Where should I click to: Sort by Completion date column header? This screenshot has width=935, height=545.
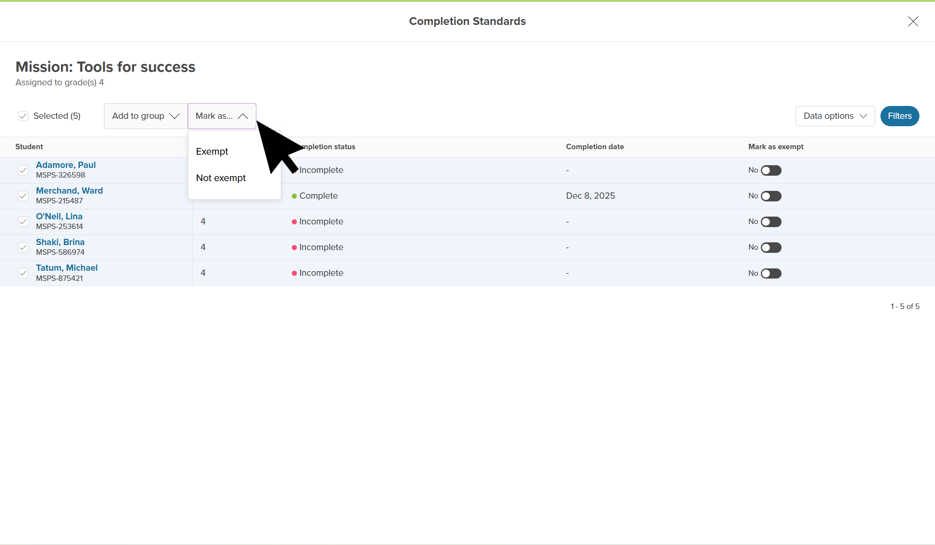(595, 147)
